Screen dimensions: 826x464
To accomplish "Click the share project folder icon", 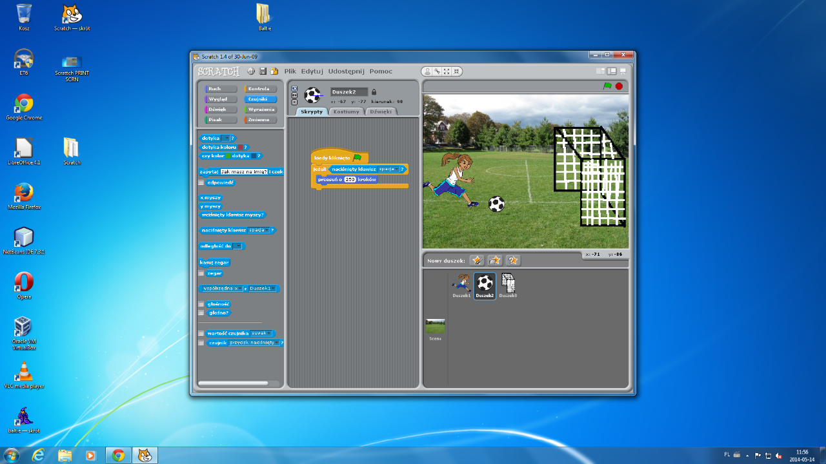I will tap(274, 72).
